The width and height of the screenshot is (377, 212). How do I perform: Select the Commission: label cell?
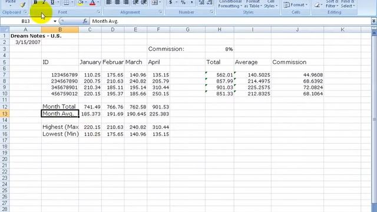[x=166, y=49]
